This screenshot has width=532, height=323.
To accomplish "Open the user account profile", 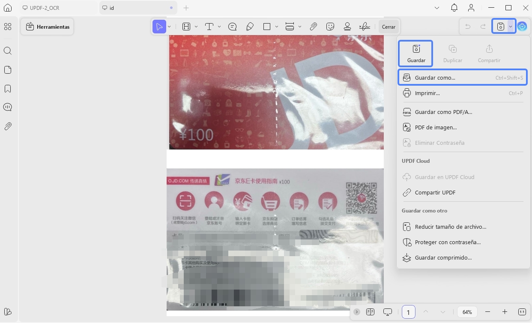I will click(471, 8).
